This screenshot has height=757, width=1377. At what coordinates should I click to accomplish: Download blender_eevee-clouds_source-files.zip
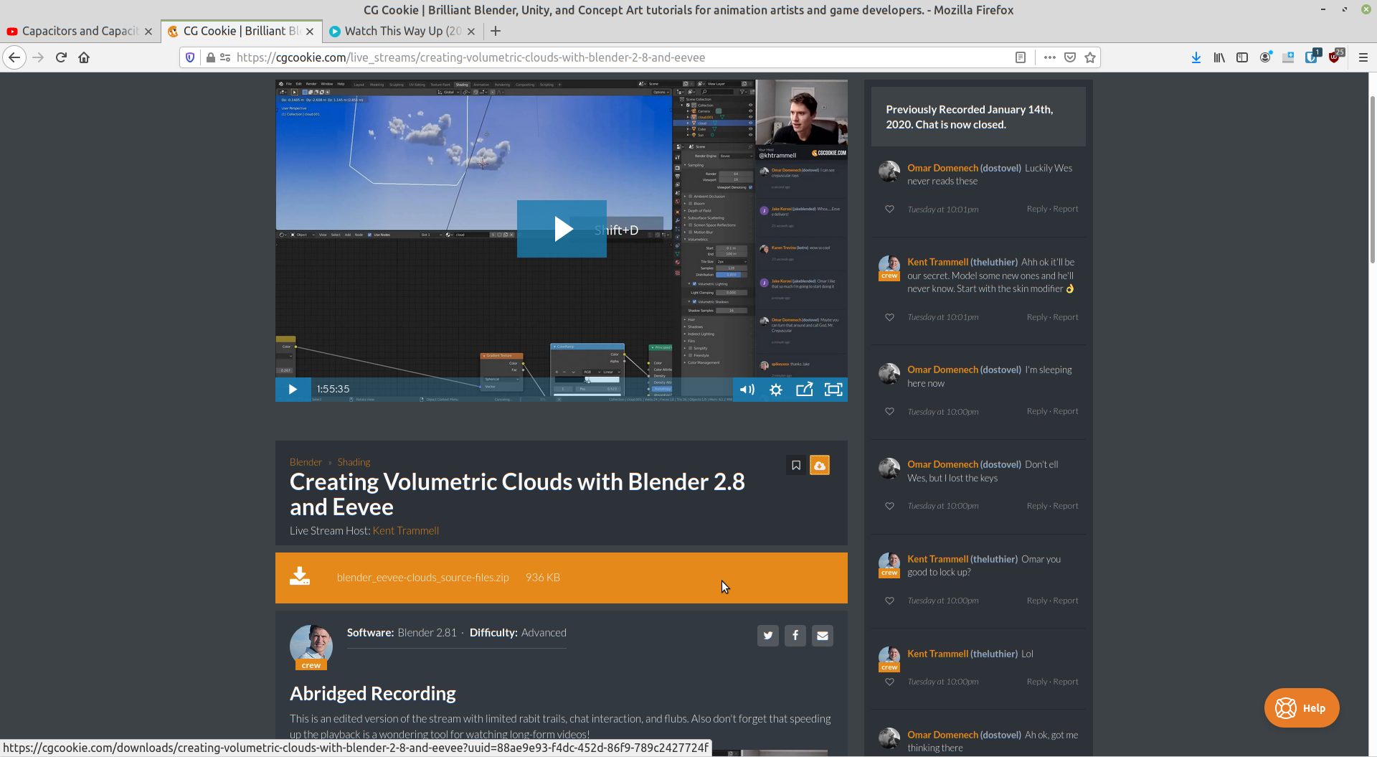tap(562, 578)
